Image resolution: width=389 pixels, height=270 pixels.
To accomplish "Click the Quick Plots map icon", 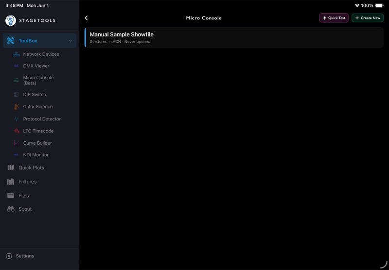I will (11, 168).
